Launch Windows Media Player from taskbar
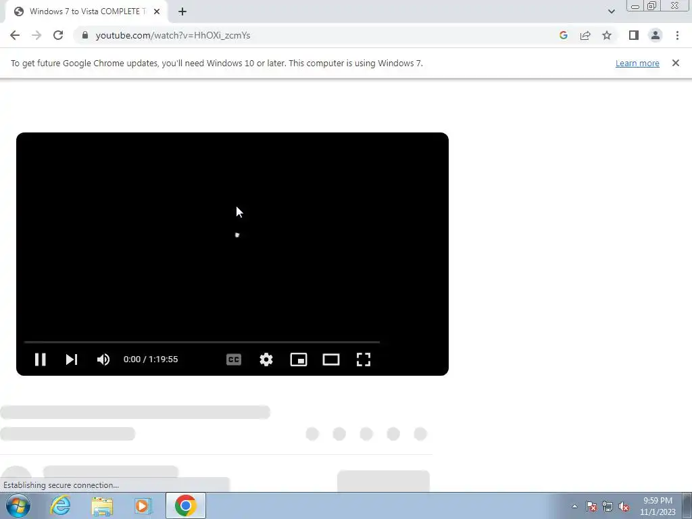This screenshot has width=692, height=519. coord(143,505)
